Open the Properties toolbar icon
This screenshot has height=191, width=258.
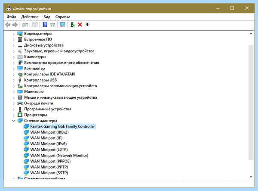pyautogui.click(x=35, y=25)
